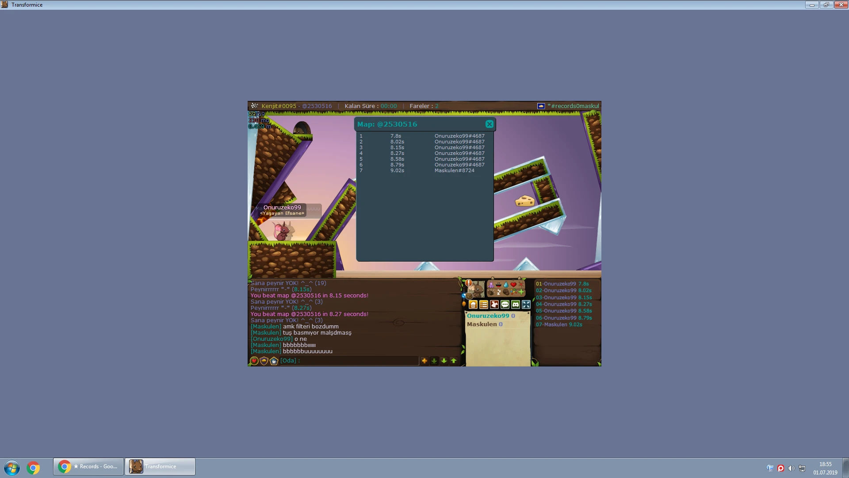Screen dimensions: 849x478
Task: Click the [Oda] chat input field
Action: (x=349, y=361)
